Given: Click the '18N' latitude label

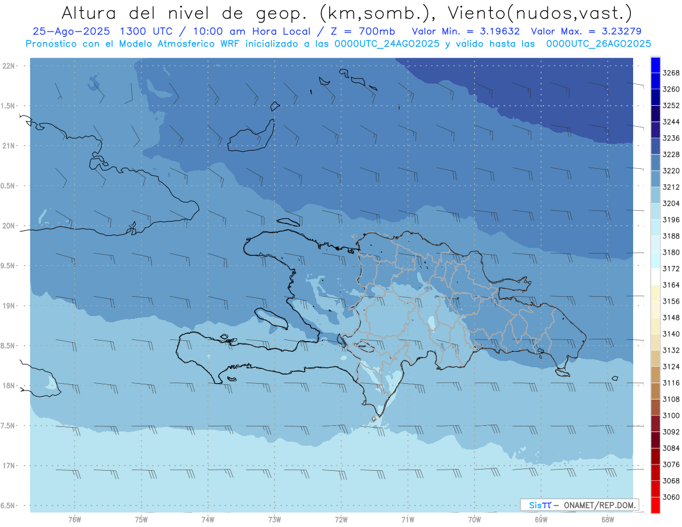Looking at the screenshot, I should click(9, 385).
